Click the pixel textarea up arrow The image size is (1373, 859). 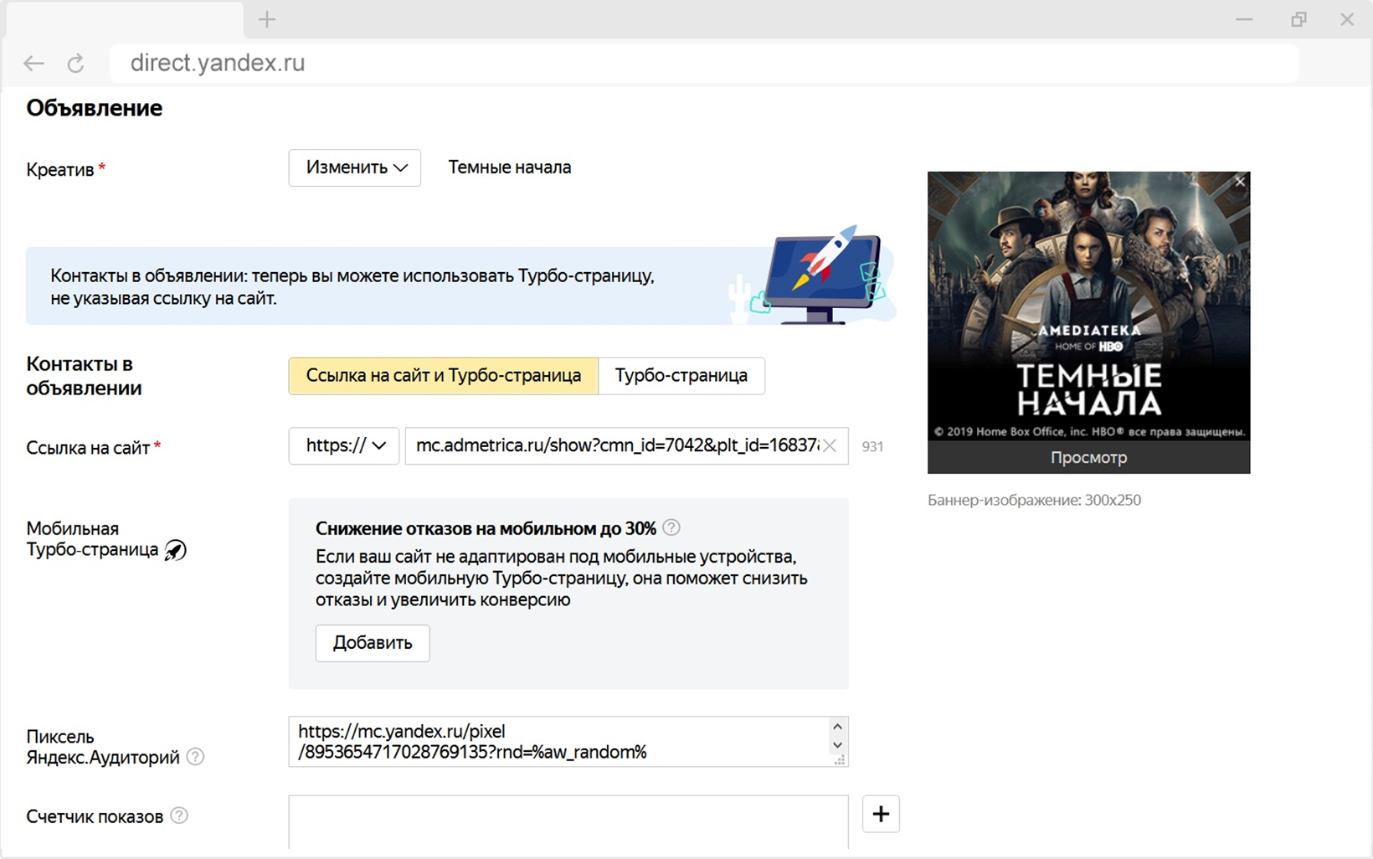coord(837,727)
